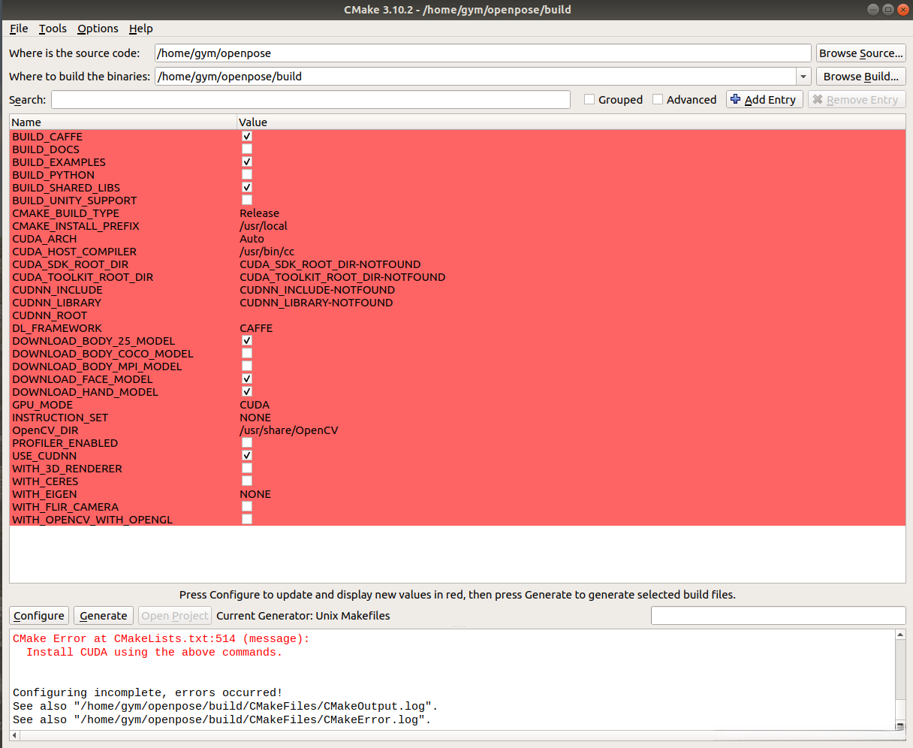The width and height of the screenshot is (913, 748).
Task: Click the Open Project button
Action: pos(175,616)
